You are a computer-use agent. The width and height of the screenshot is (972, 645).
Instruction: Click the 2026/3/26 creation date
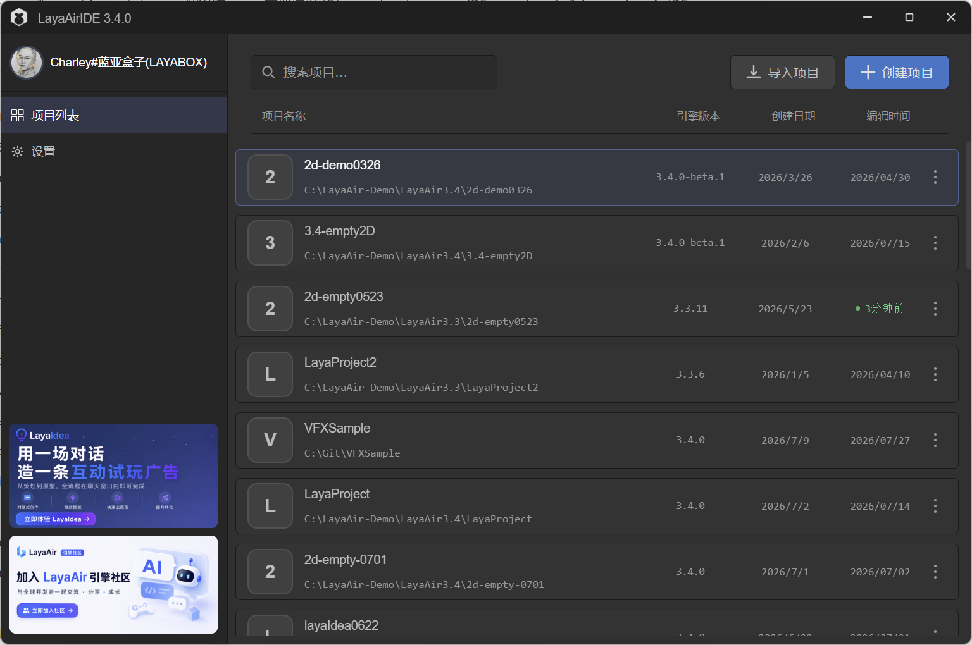[x=785, y=178]
